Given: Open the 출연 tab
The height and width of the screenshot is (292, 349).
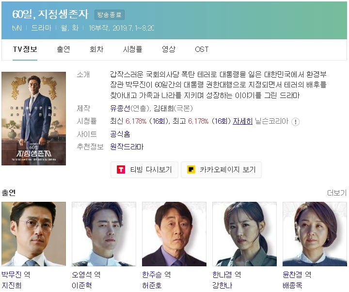Looking at the screenshot, I should 63,49.
